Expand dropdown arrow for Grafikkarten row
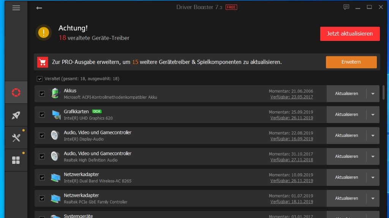The height and width of the screenshot is (218, 389). [x=373, y=115]
